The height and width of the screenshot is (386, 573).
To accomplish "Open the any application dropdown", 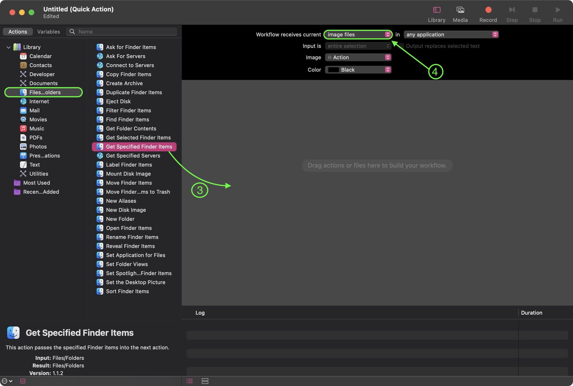I will tap(451, 34).
